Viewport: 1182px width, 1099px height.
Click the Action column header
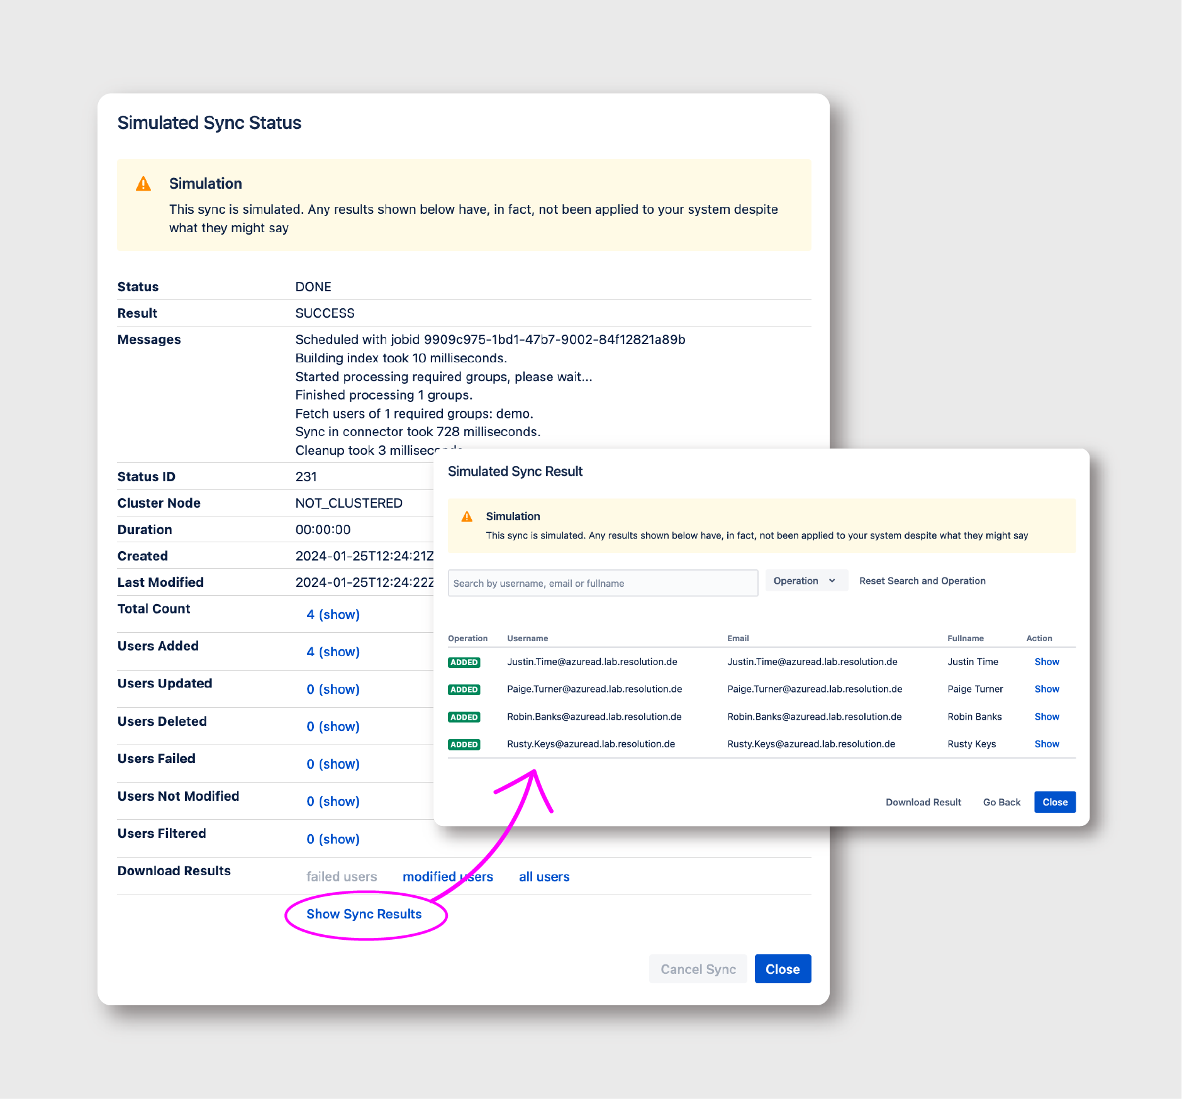pos(1039,638)
